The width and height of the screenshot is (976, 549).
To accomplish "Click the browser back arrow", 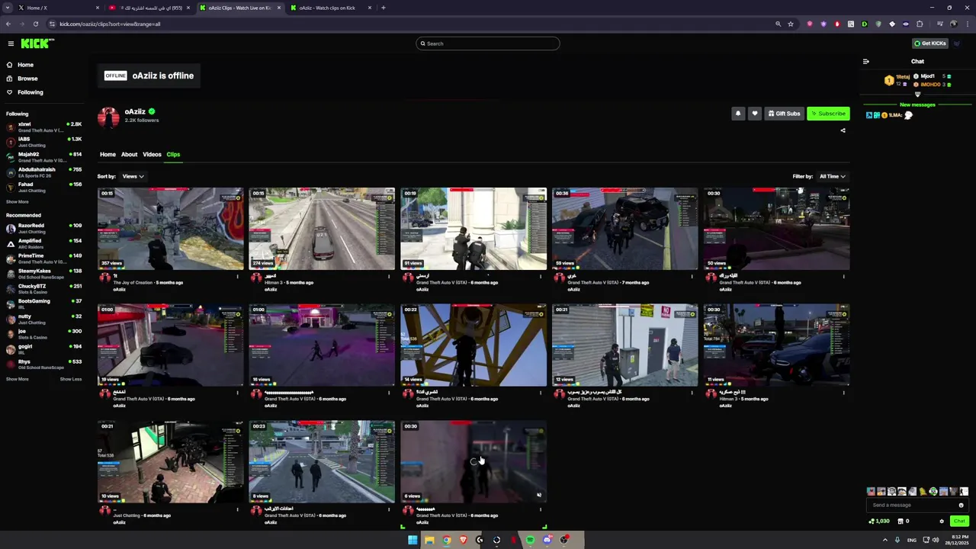I will click(x=8, y=24).
